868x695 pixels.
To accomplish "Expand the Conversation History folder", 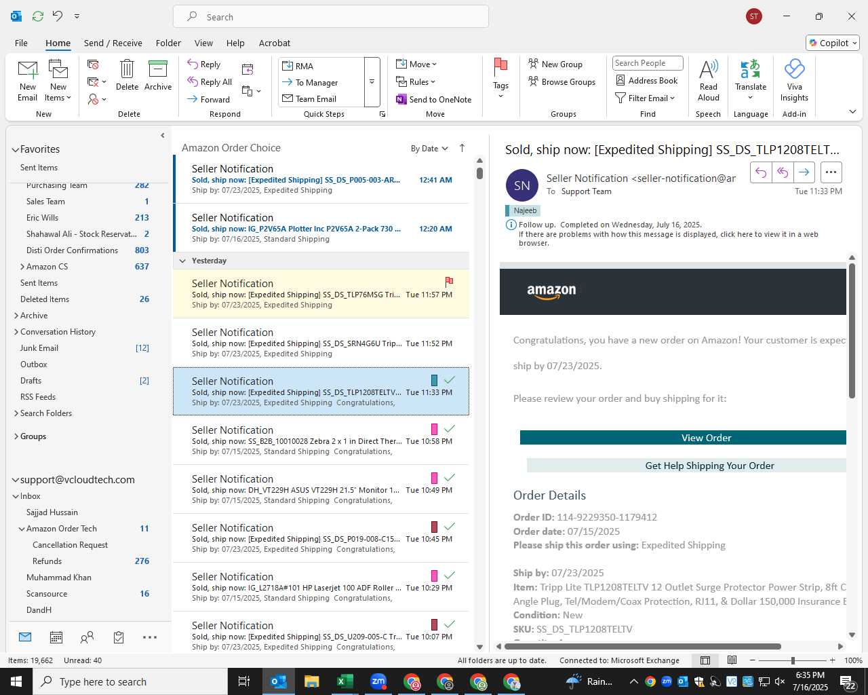I will click(16, 332).
